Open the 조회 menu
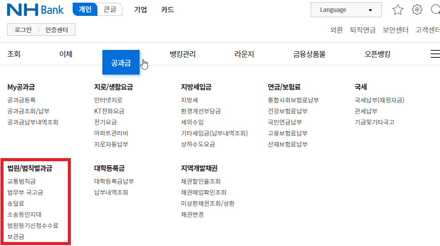 (14, 54)
